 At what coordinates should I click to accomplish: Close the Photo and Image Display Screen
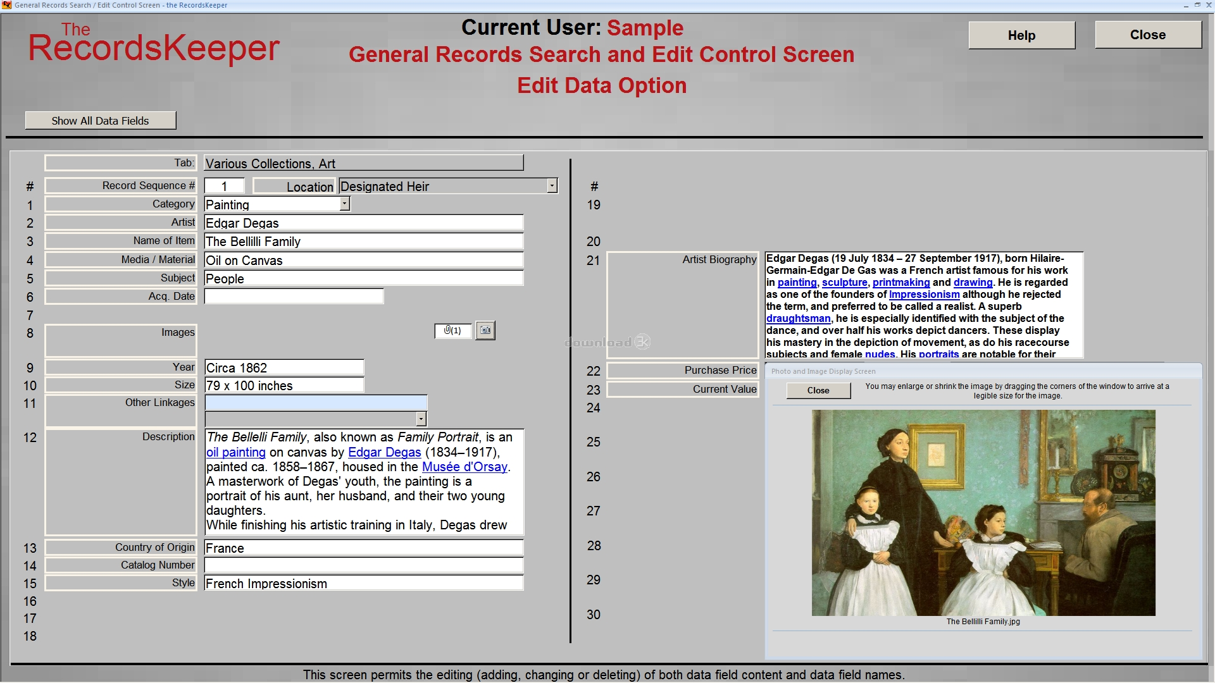tap(818, 390)
